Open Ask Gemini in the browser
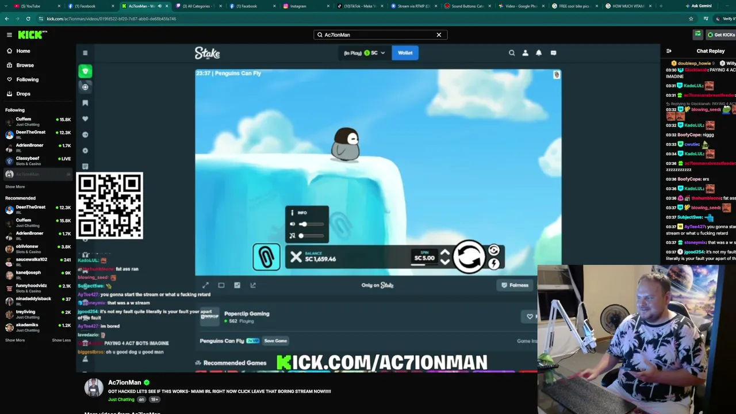736x414 pixels. [699, 6]
